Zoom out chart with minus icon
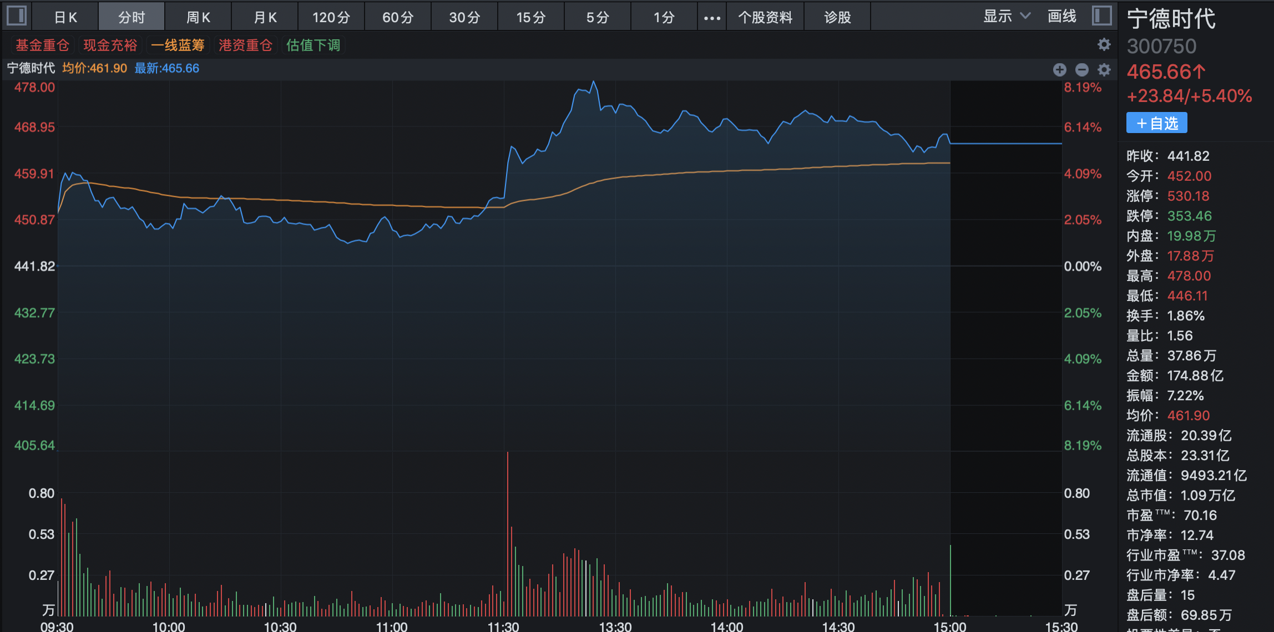This screenshot has width=1274, height=632. coord(1081,69)
